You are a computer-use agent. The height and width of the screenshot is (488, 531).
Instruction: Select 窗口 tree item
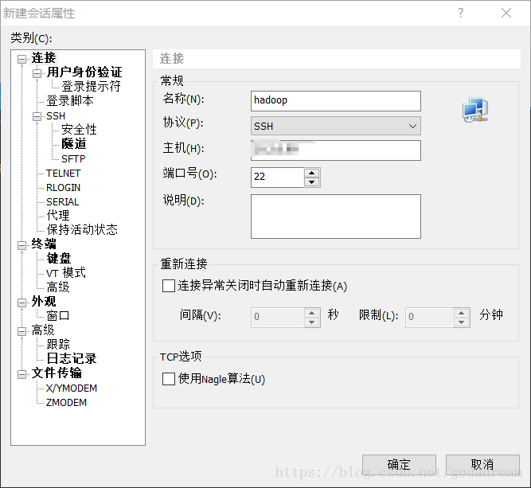coord(58,315)
